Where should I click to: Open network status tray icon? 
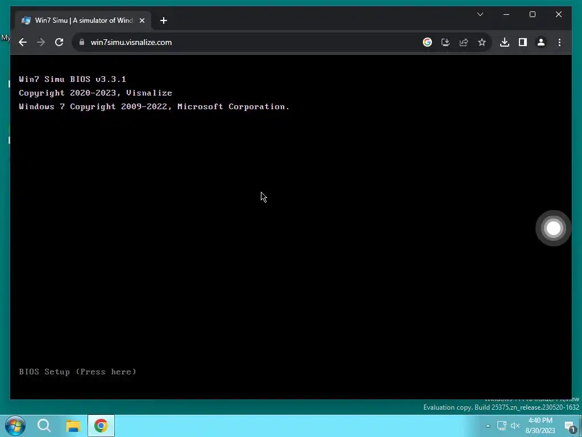[x=502, y=426]
